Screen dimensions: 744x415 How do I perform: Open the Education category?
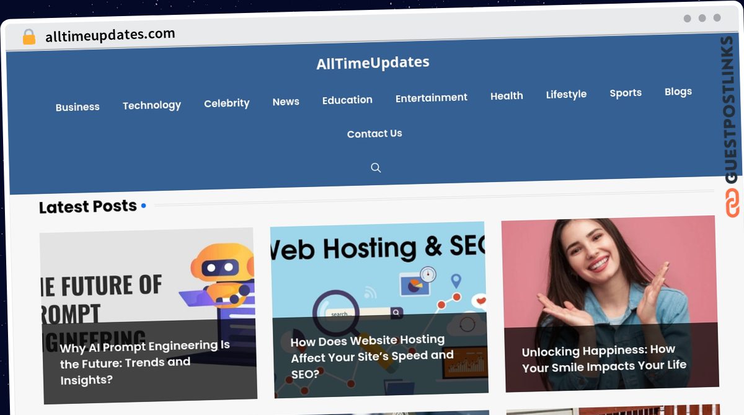tap(347, 100)
